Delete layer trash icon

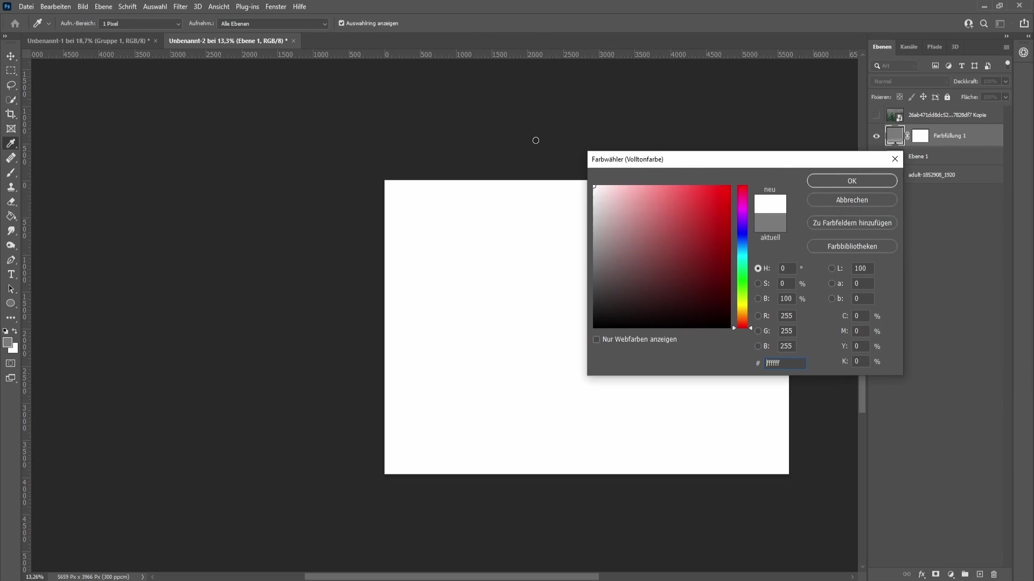point(994,574)
